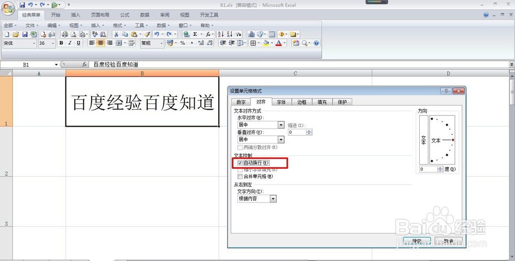Toggle the 缩小字体填充 checkbox

[240, 170]
